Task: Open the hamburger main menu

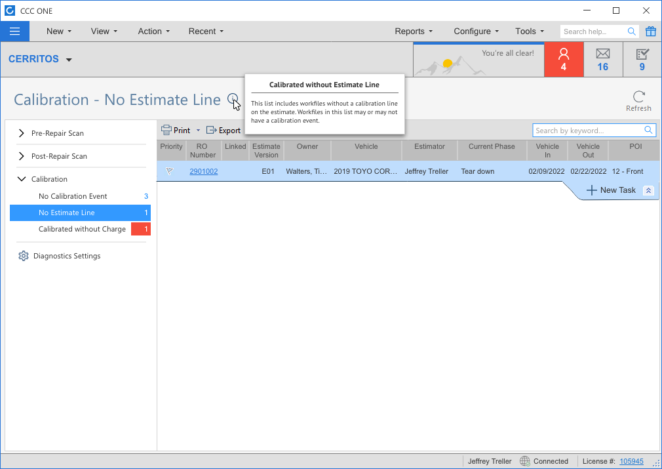Action: 15,31
